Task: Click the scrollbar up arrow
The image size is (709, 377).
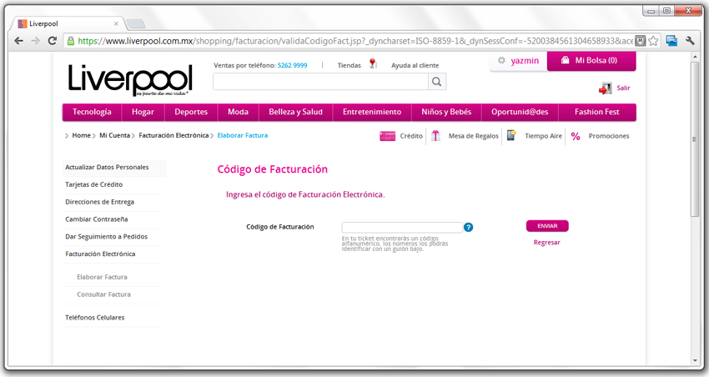Action: [x=695, y=57]
